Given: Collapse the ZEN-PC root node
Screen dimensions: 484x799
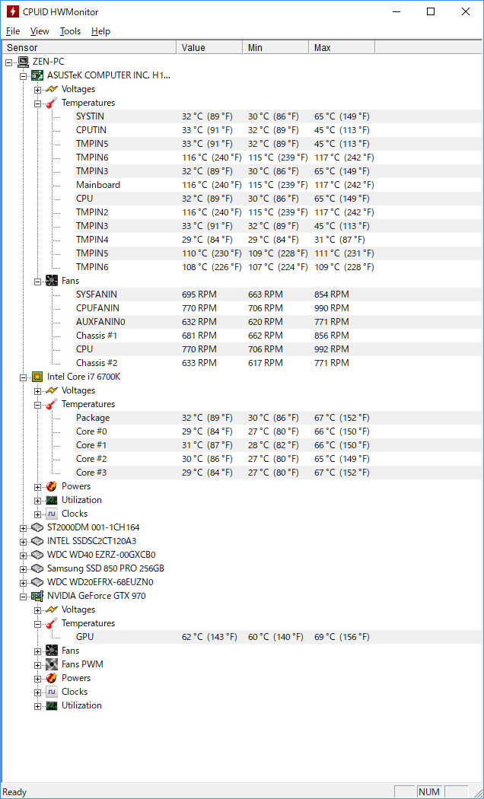Looking at the screenshot, I should pos(8,62).
